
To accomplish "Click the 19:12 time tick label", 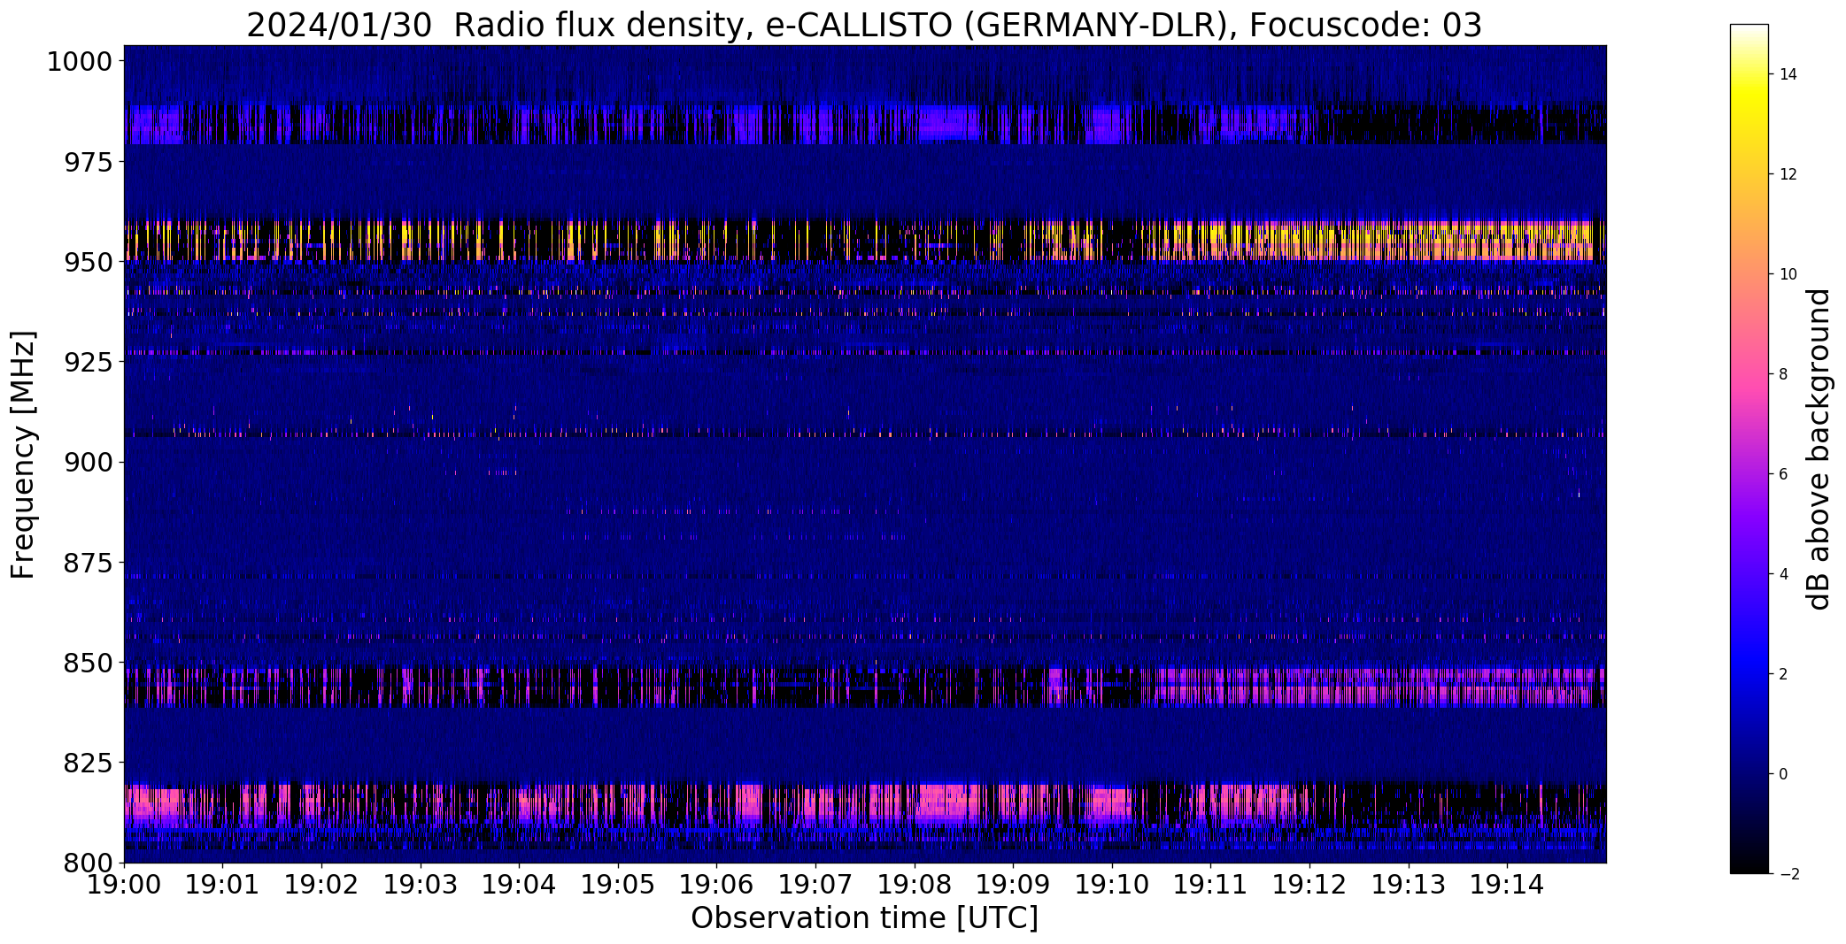I will point(1309,884).
